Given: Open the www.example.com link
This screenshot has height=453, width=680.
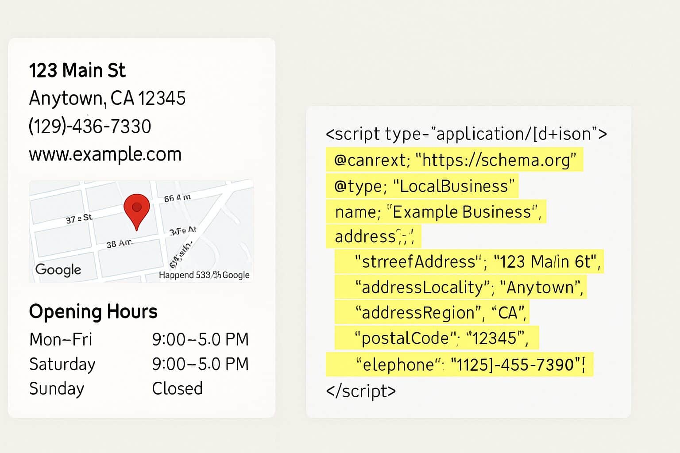Looking at the screenshot, I should [x=105, y=154].
